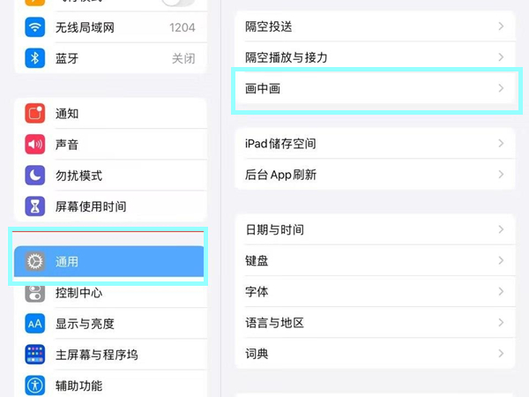Screen dimensions: 529x397
Task: Tap the Do Not Disturb moon icon
Action: pos(35,176)
